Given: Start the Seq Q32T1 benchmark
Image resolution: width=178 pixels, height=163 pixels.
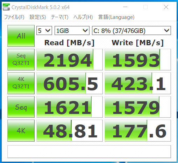Looking at the screenshot, I should coord(21,60).
